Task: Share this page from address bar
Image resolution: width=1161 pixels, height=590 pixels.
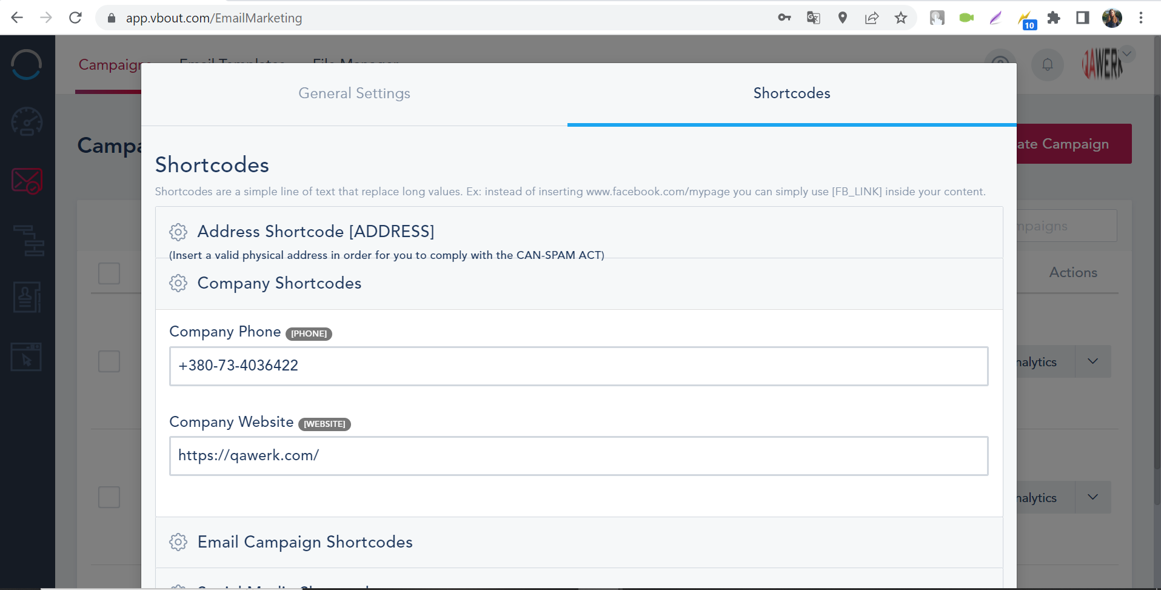Action: click(872, 18)
